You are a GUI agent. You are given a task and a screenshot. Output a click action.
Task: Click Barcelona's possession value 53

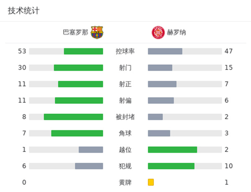point(22,51)
